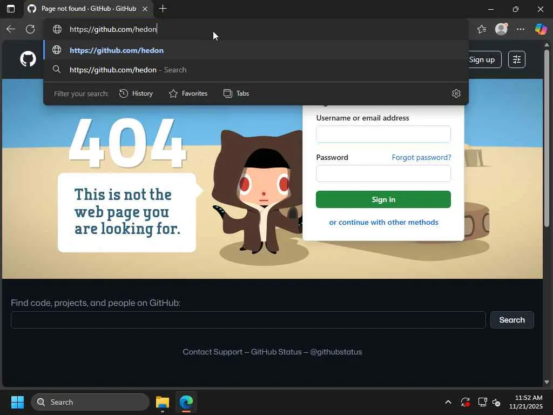Open the tab actions menu icon
The image size is (553, 415).
point(11,9)
